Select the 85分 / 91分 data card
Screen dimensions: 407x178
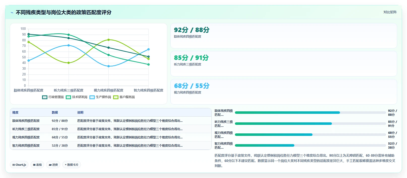click(x=284, y=64)
